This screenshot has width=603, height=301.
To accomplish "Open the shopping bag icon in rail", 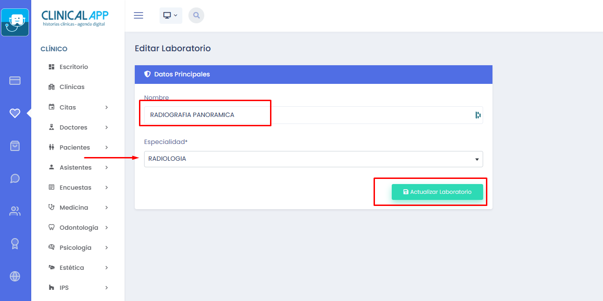I will coord(15,146).
